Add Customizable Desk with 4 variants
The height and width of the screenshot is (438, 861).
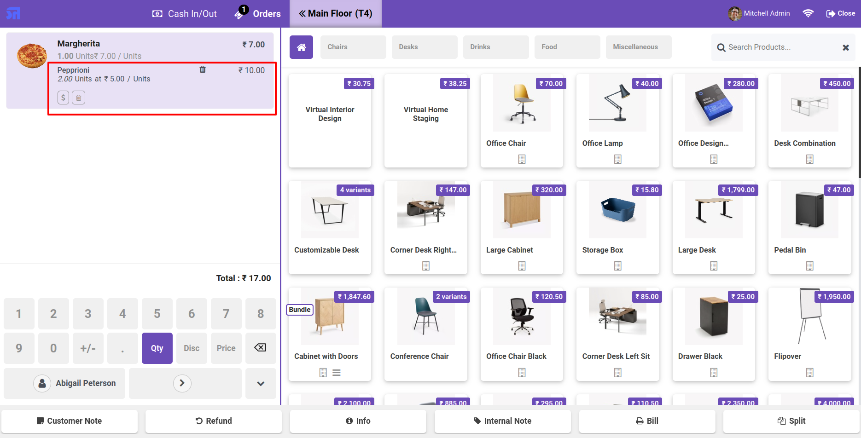tap(330, 227)
